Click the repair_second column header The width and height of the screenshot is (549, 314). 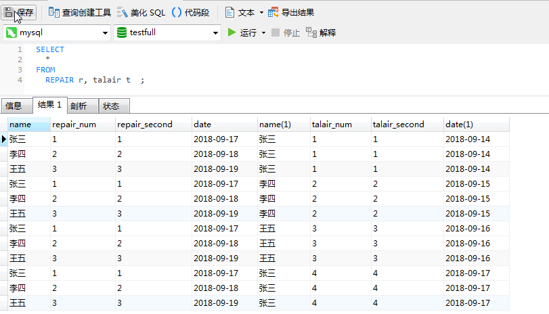(154, 125)
